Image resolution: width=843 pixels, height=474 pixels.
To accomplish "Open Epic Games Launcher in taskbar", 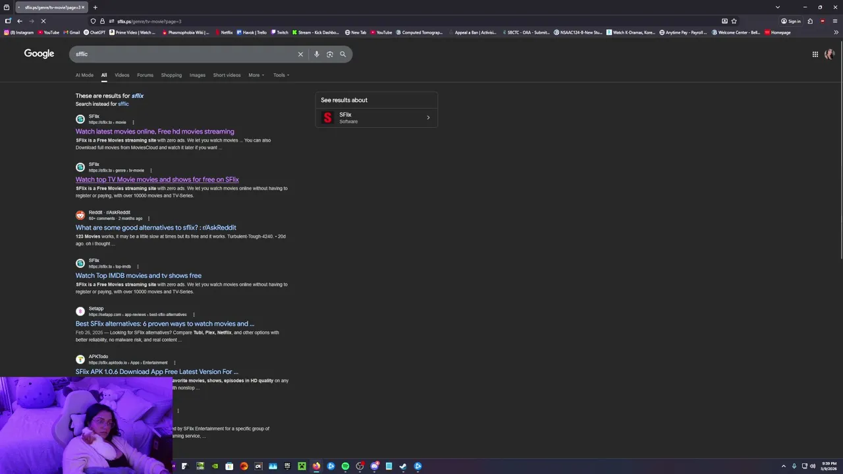I will point(287,466).
